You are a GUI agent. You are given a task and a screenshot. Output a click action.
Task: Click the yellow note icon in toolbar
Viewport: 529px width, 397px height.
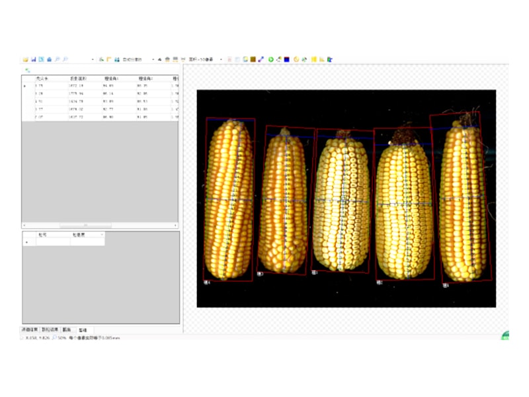pyautogui.click(x=314, y=60)
